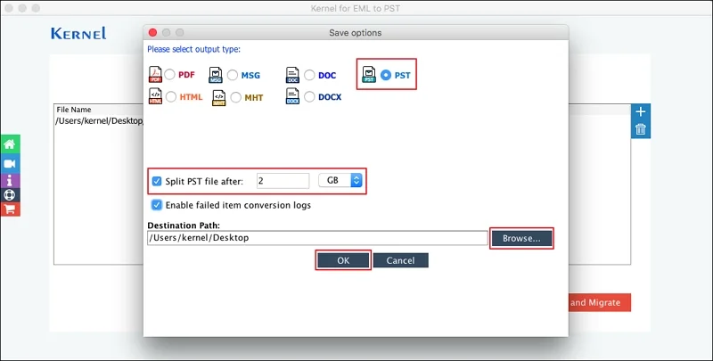
Task: Select DOCX output type radio button
Action: [309, 97]
